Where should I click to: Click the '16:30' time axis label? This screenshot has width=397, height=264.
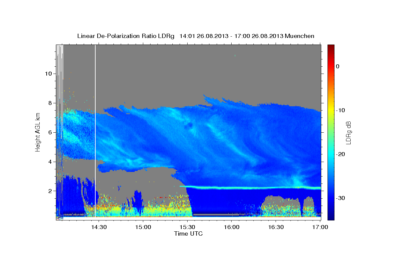[276, 227]
